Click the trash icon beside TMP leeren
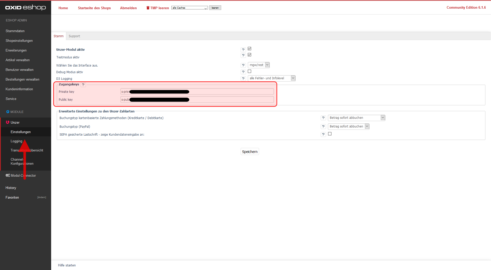491x270 pixels. (x=148, y=8)
